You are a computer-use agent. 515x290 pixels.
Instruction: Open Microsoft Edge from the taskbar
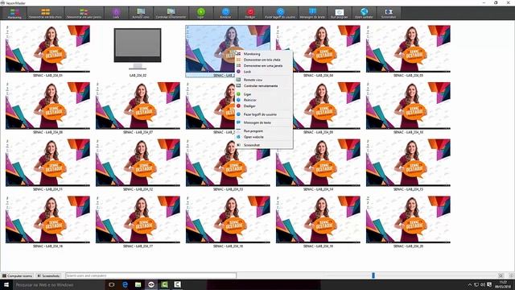point(126,284)
